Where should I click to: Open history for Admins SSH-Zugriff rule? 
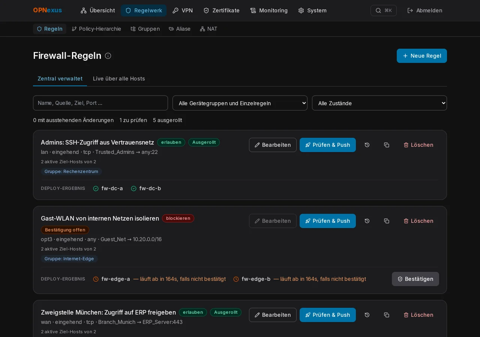coord(367,145)
